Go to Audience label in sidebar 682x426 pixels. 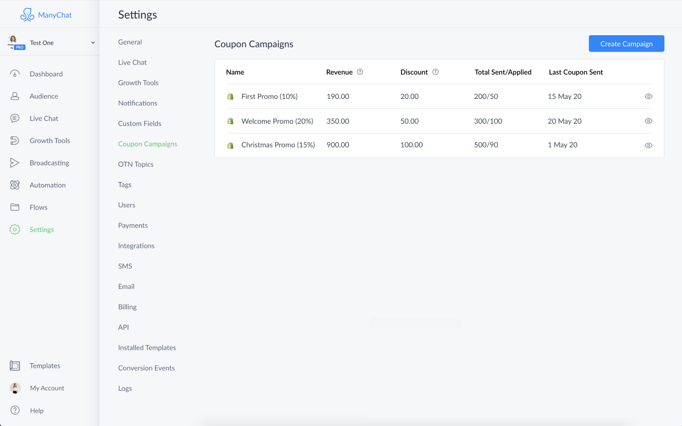[44, 96]
